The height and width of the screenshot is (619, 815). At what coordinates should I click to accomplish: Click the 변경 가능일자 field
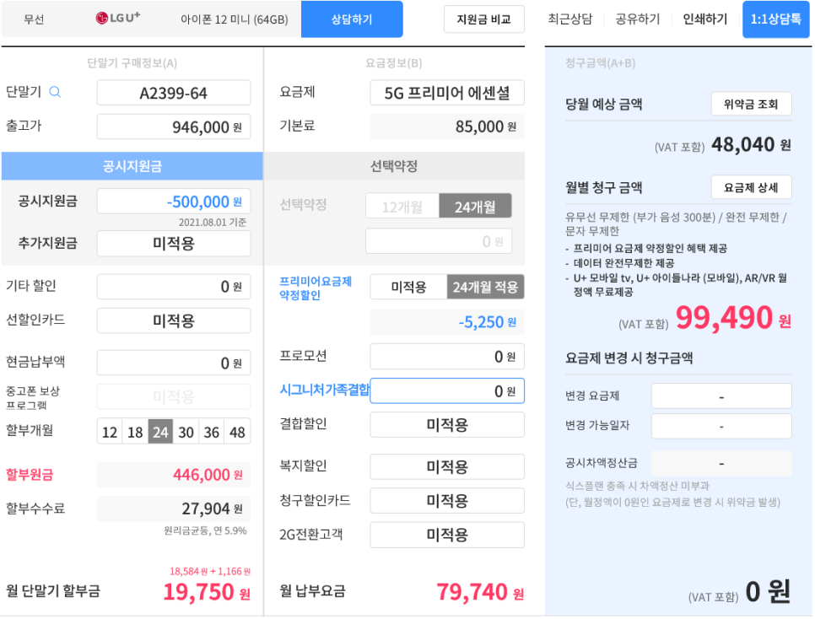(x=721, y=426)
